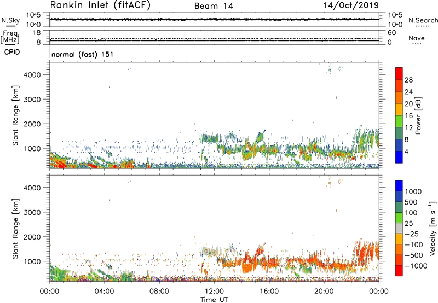438x303 pixels.
Task: Select the '2000' tick on the velocity panel
Action: coord(32,237)
